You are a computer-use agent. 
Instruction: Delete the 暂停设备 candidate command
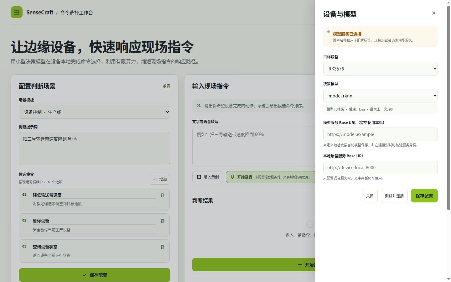tap(162, 221)
